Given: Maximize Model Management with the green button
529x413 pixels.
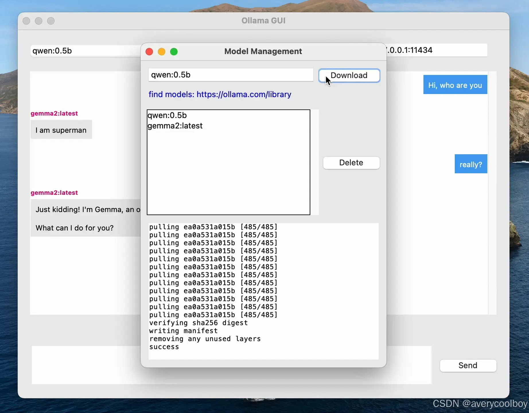Looking at the screenshot, I should coord(174,52).
